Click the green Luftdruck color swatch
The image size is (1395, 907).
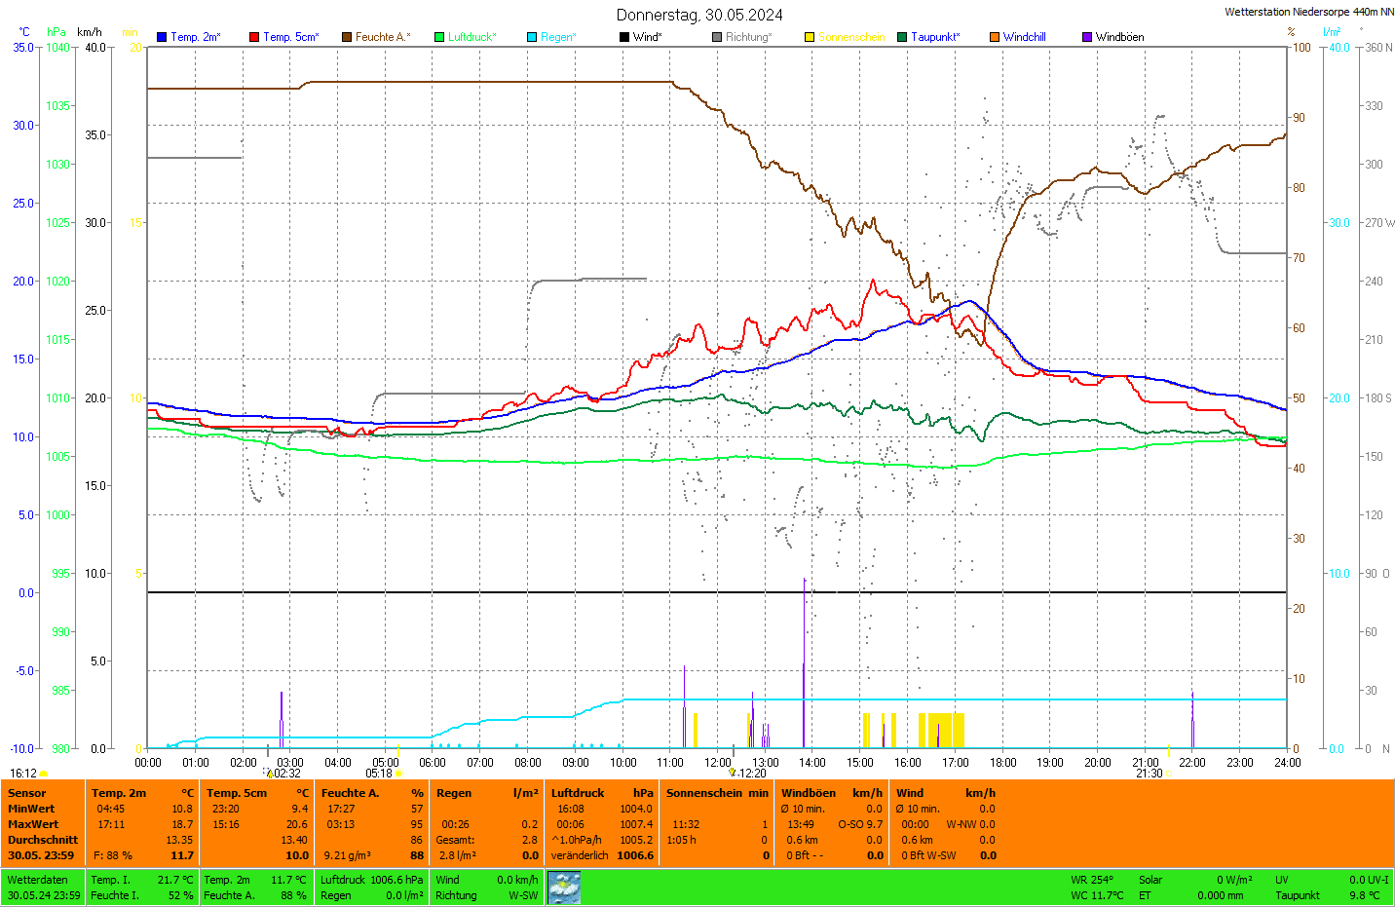point(439,37)
